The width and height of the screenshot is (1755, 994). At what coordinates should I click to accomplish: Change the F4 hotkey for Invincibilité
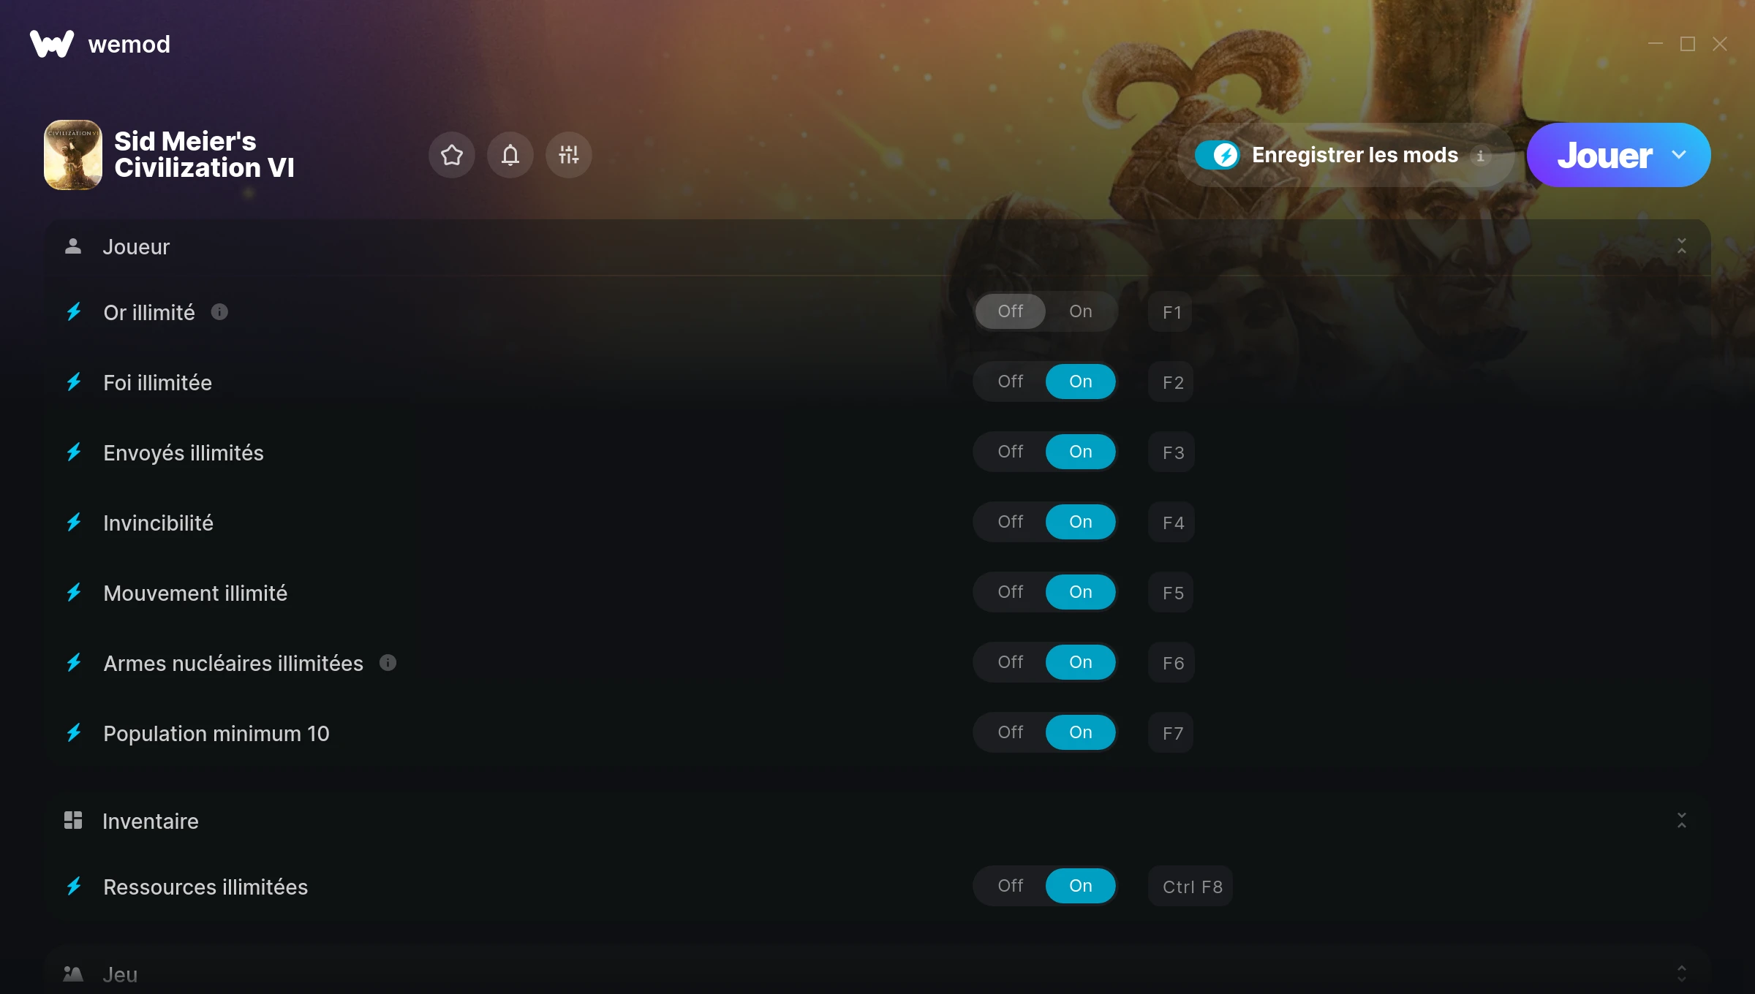pyautogui.click(x=1171, y=523)
